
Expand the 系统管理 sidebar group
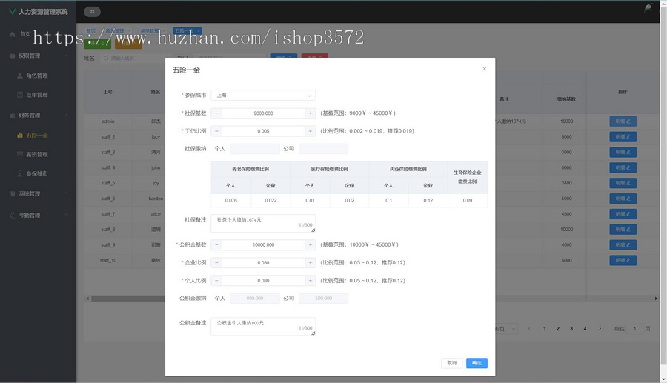(x=39, y=193)
